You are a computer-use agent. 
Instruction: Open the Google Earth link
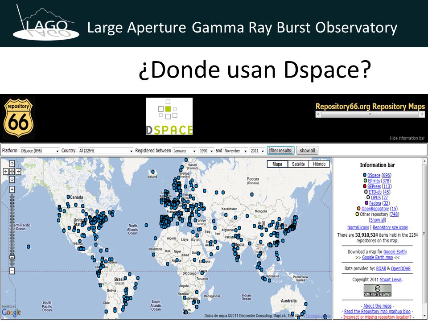tap(395, 251)
